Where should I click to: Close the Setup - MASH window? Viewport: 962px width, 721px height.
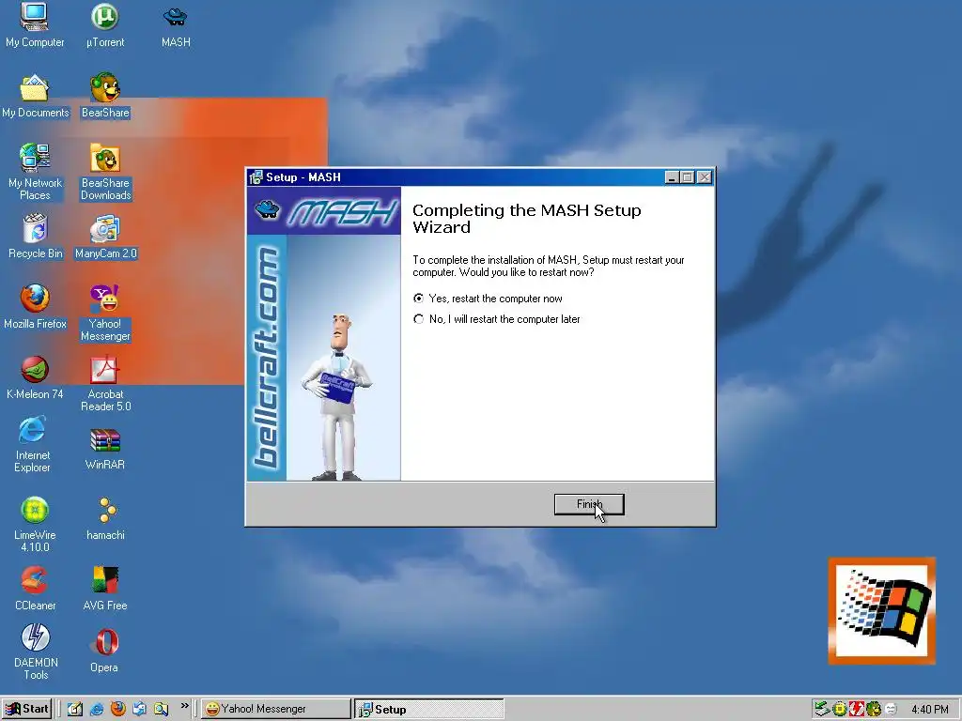click(705, 177)
